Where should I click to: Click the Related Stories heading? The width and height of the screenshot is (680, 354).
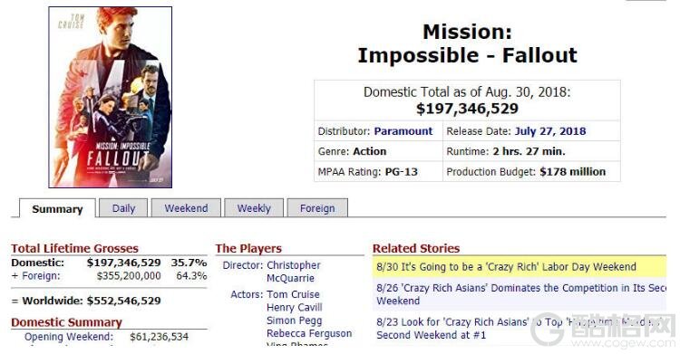point(416,248)
